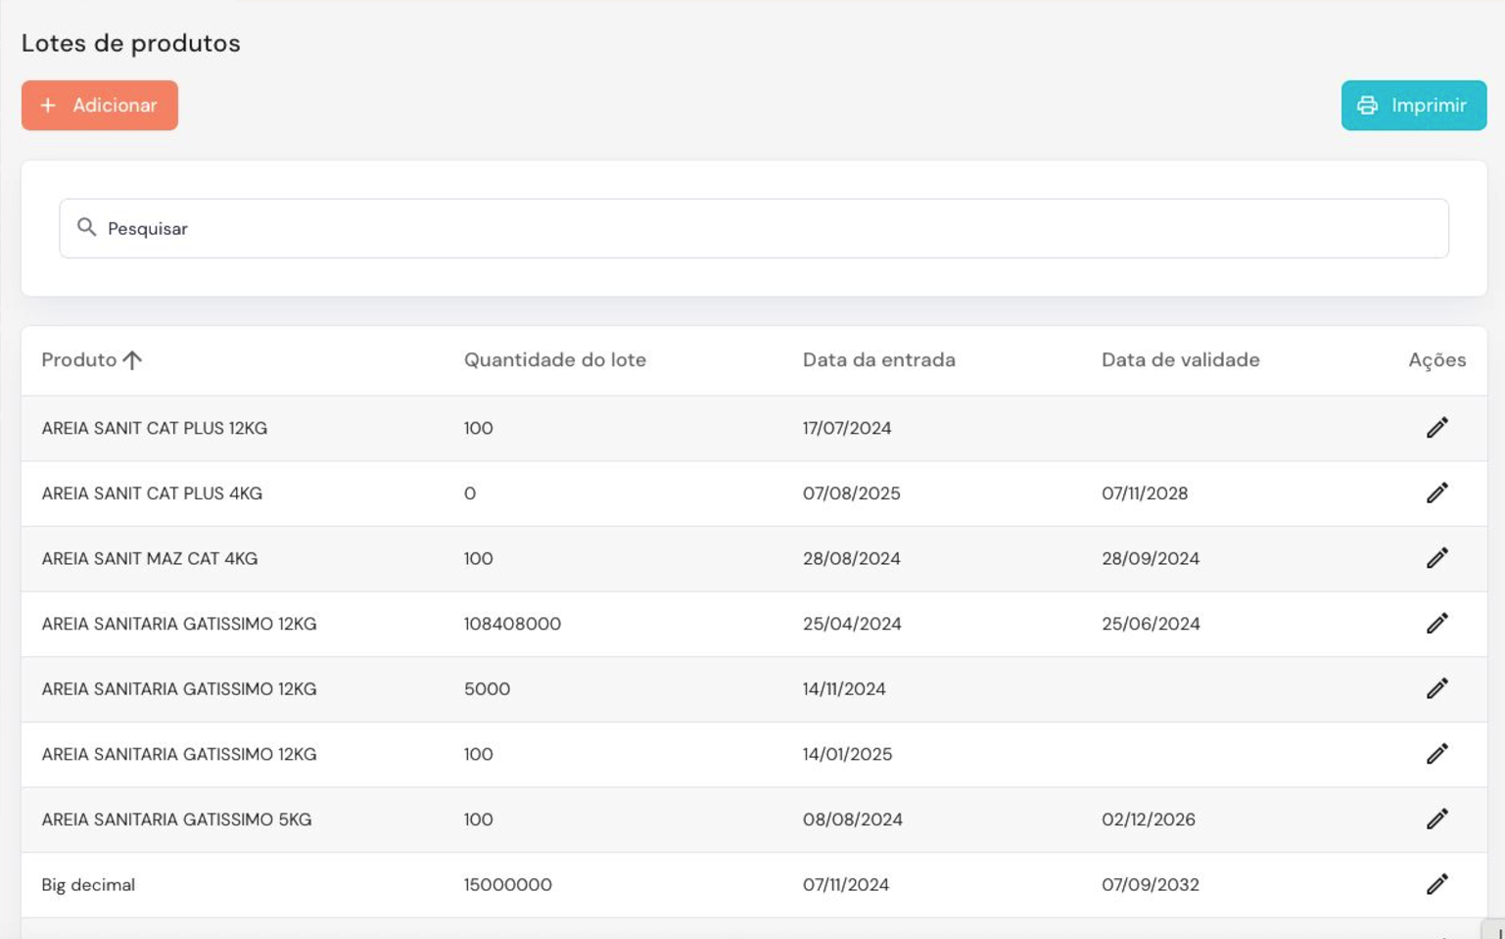Image resolution: width=1505 pixels, height=939 pixels.
Task: Edit the Big decimal product batch
Action: pos(1436,884)
